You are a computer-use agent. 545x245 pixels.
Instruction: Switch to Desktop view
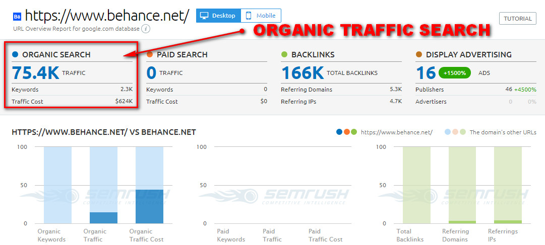pyautogui.click(x=218, y=16)
